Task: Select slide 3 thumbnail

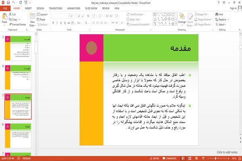Action: click(18, 48)
